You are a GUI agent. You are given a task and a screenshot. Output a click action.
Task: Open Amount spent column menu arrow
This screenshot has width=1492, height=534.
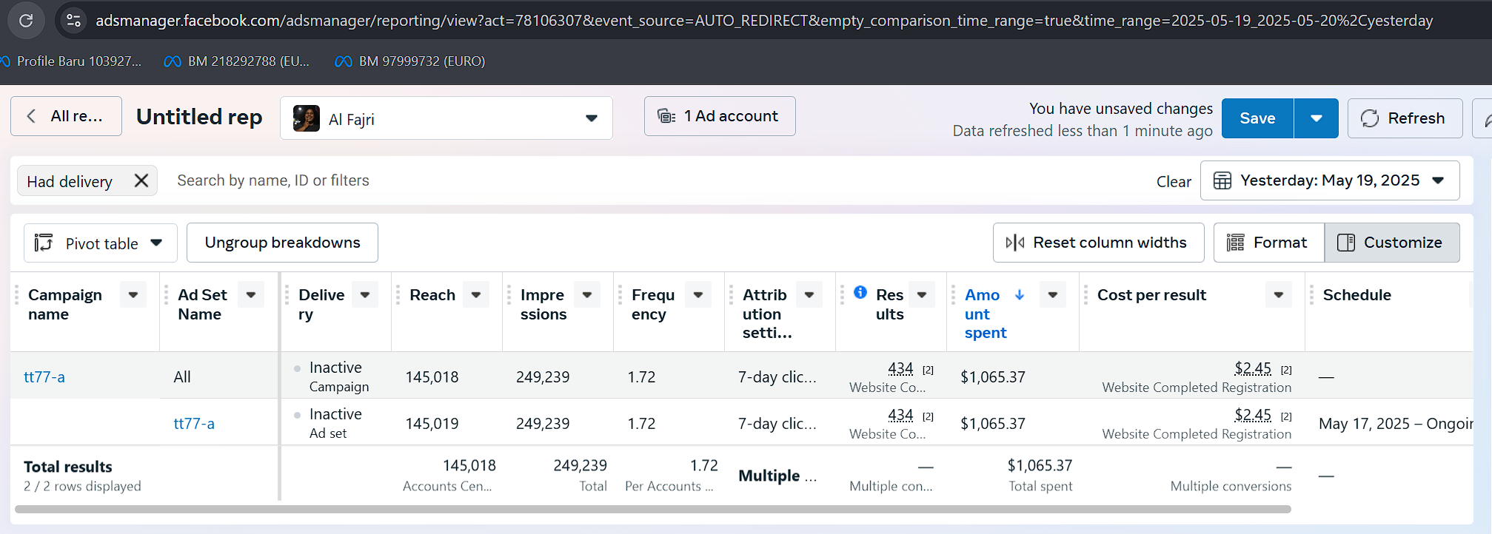[1053, 294]
